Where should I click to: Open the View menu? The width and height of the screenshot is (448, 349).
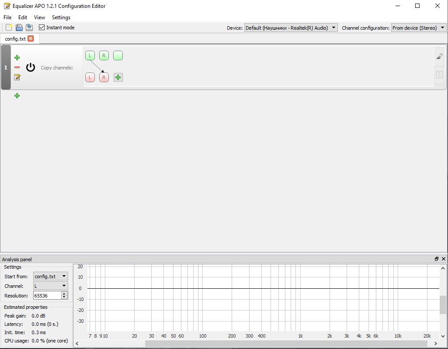point(39,17)
